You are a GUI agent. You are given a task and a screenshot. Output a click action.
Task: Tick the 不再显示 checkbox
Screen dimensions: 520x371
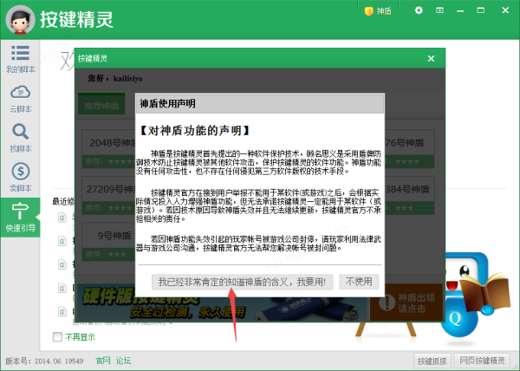[57, 337]
